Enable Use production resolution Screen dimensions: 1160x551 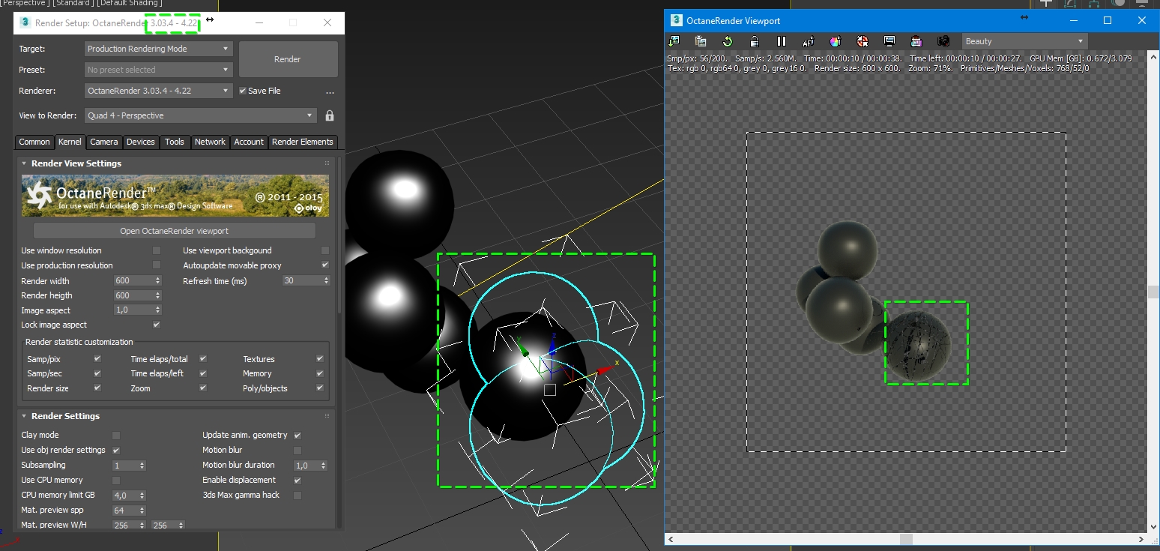tap(157, 265)
